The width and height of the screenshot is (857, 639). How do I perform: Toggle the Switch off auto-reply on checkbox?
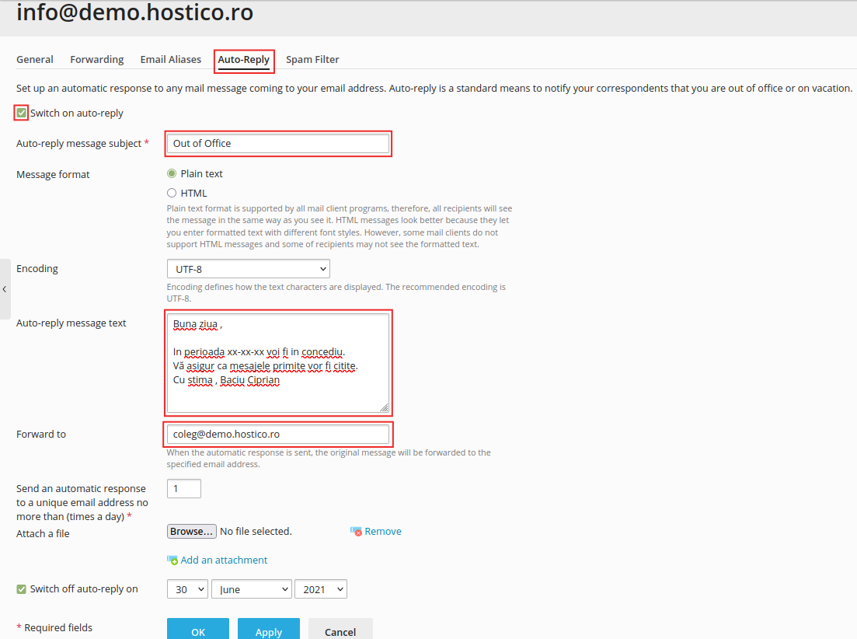click(x=21, y=588)
